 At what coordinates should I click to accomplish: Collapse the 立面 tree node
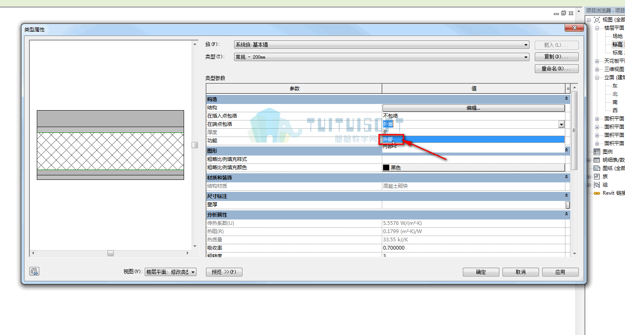click(597, 78)
